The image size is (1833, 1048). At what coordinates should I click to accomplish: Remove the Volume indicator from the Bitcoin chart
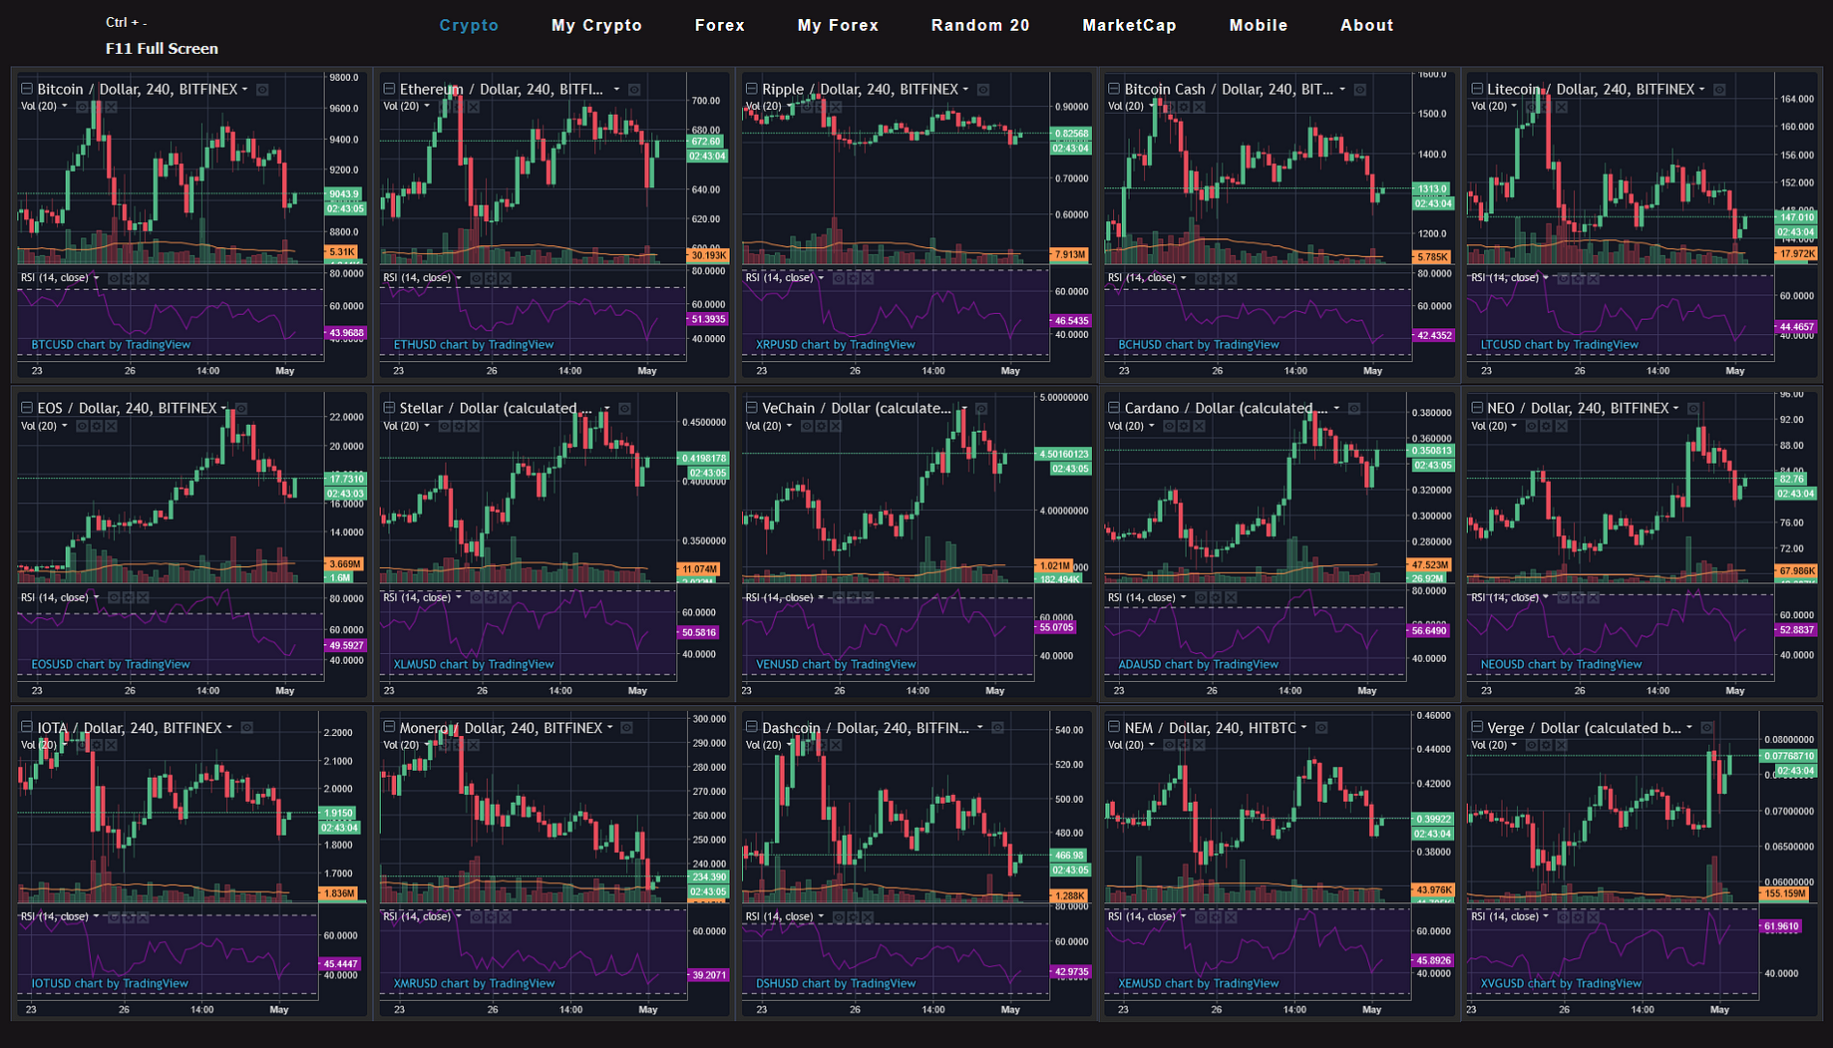coord(112,107)
